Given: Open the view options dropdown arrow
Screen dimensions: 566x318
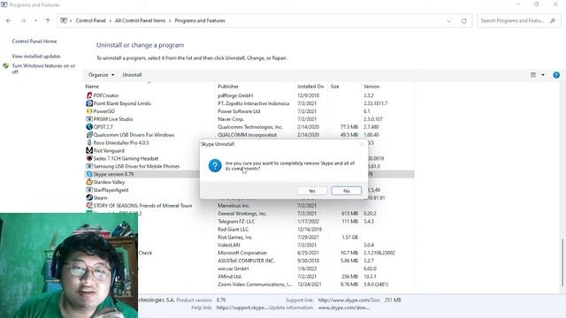Looking at the screenshot, I should tap(543, 74).
